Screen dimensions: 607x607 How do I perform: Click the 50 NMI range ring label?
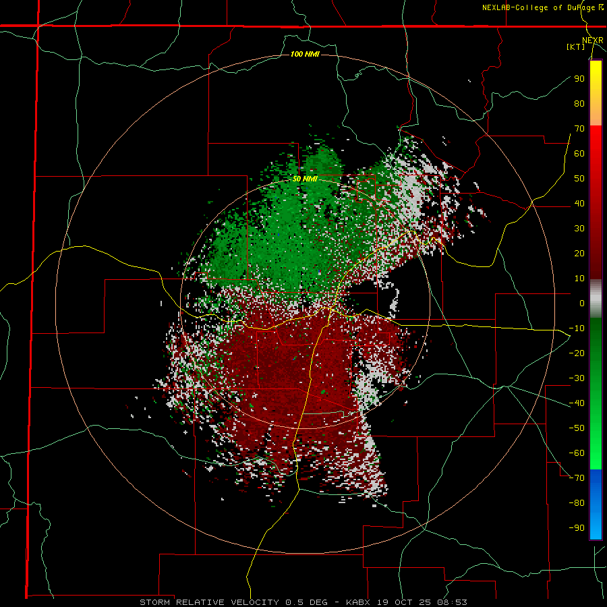(x=305, y=179)
